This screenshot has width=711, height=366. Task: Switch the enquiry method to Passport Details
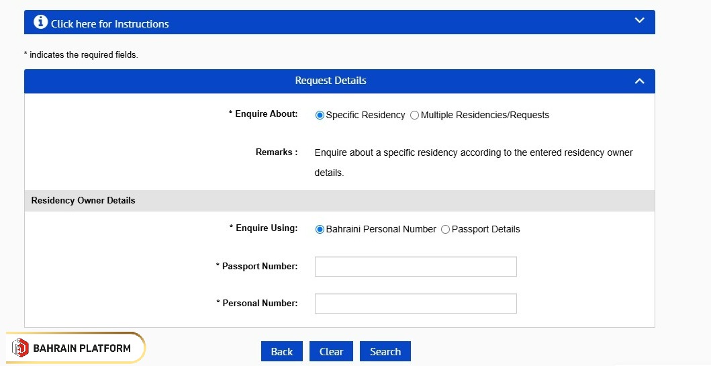(x=446, y=230)
